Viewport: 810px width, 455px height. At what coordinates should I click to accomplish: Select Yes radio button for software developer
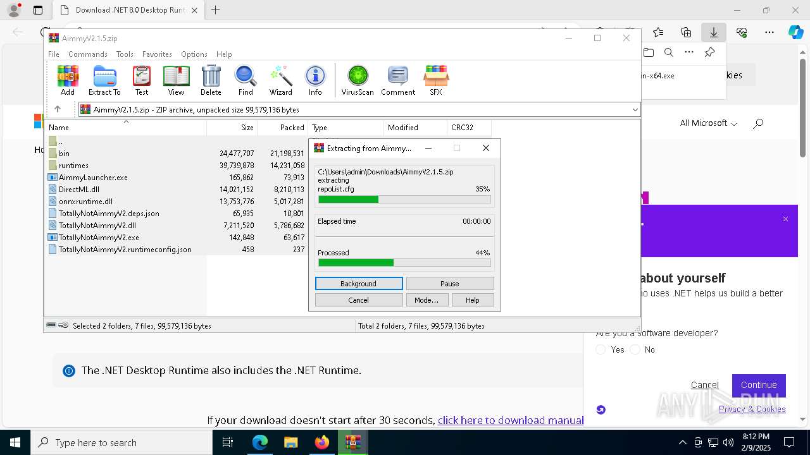pyautogui.click(x=601, y=349)
